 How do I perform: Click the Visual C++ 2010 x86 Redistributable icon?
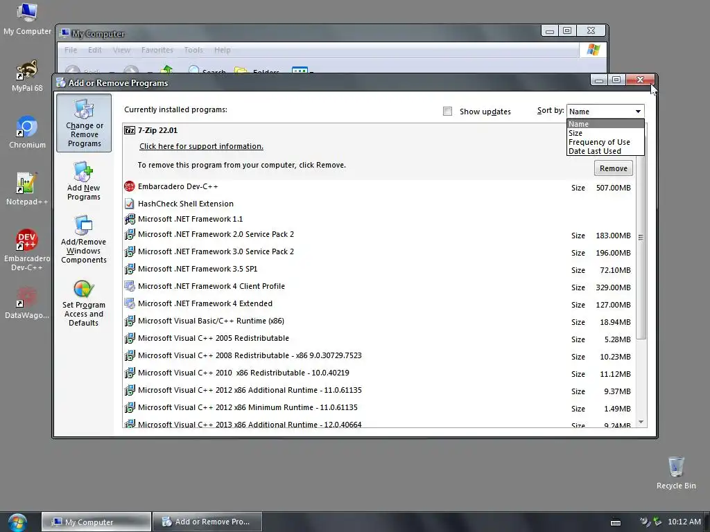(x=130, y=373)
